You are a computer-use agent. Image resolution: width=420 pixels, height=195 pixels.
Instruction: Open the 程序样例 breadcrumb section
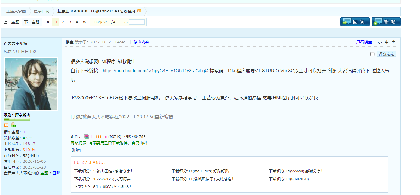coord(41,11)
